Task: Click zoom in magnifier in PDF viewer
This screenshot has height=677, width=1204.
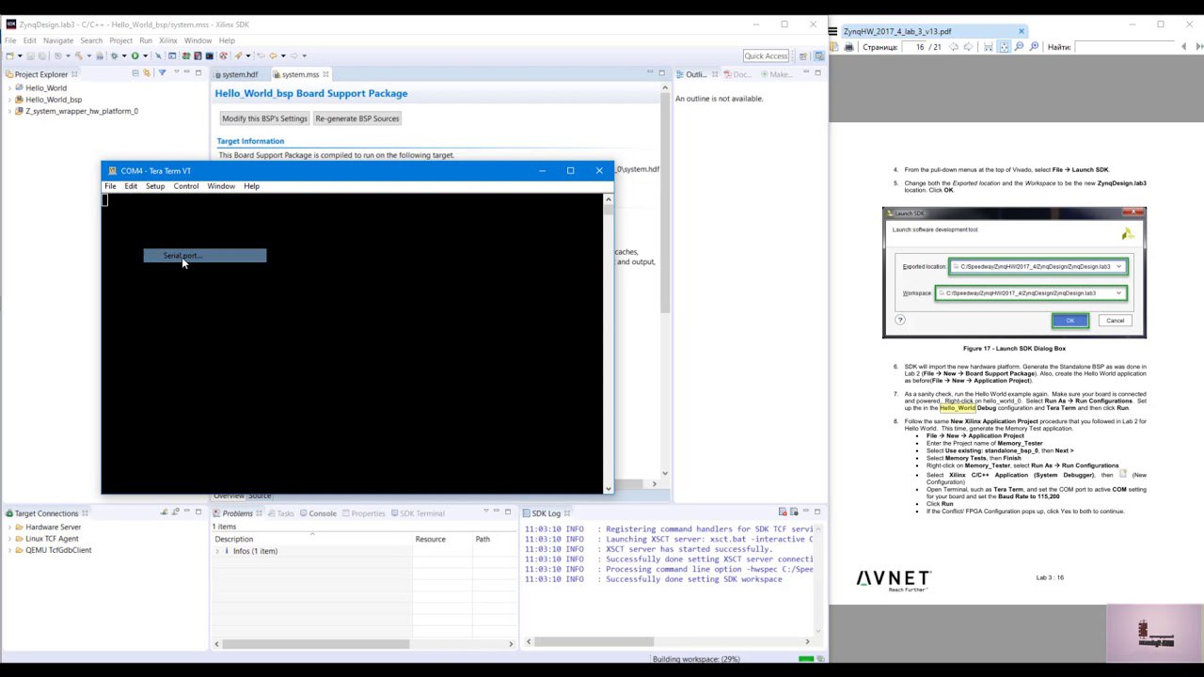Action: [x=1034, y=47]
